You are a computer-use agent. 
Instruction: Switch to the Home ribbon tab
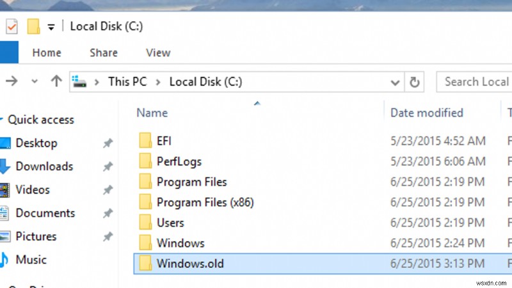tap(47, 53)
